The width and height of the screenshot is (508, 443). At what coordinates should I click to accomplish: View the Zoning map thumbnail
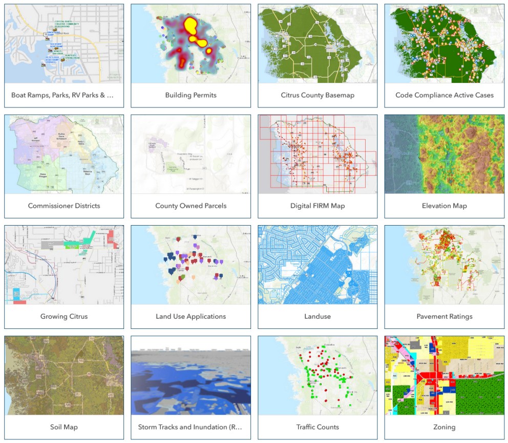[x=444, y=377]
